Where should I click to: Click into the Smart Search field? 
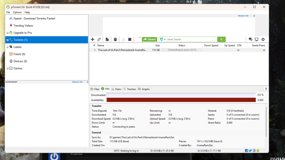(x=191, y=39)
